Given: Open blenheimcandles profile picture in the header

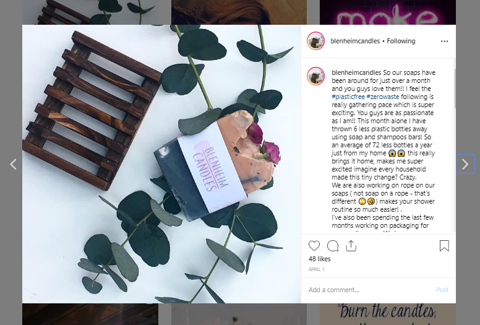Looking at the screenshot, I should pos(315,41).
